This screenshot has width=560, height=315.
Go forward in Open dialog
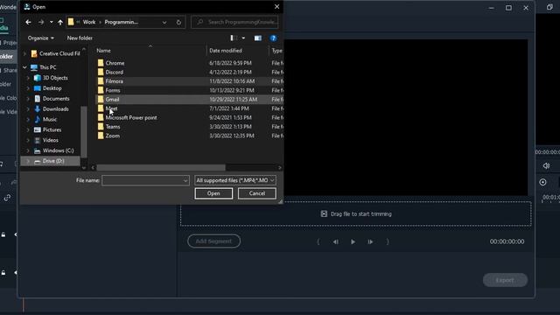(41, 22)
